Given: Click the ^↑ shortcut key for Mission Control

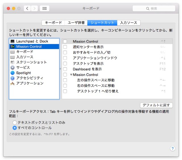Looking at the screenshot, I should (x=163, y=41).
